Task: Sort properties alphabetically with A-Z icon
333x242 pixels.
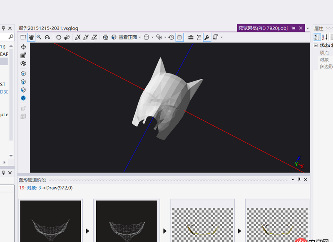Action: (325, 37)
